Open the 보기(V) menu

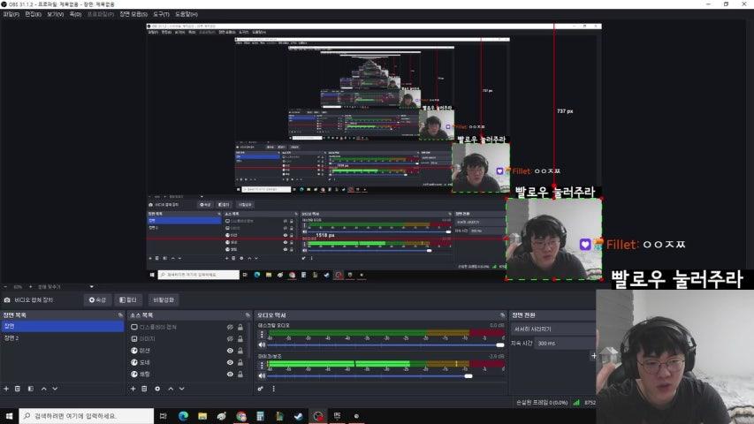tap(56, 14)
